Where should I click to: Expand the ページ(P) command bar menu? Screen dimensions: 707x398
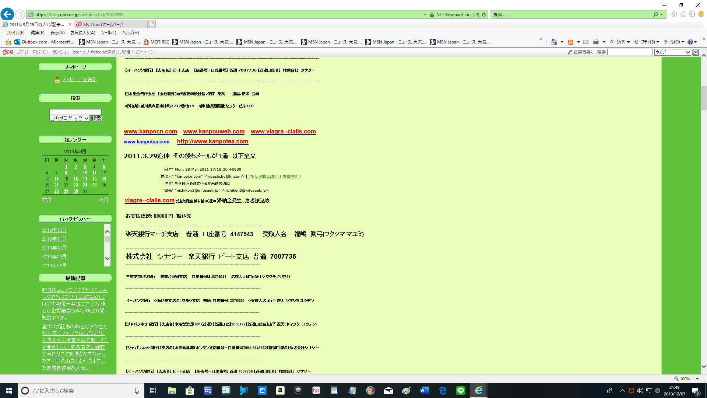click(x=619, y=42)
